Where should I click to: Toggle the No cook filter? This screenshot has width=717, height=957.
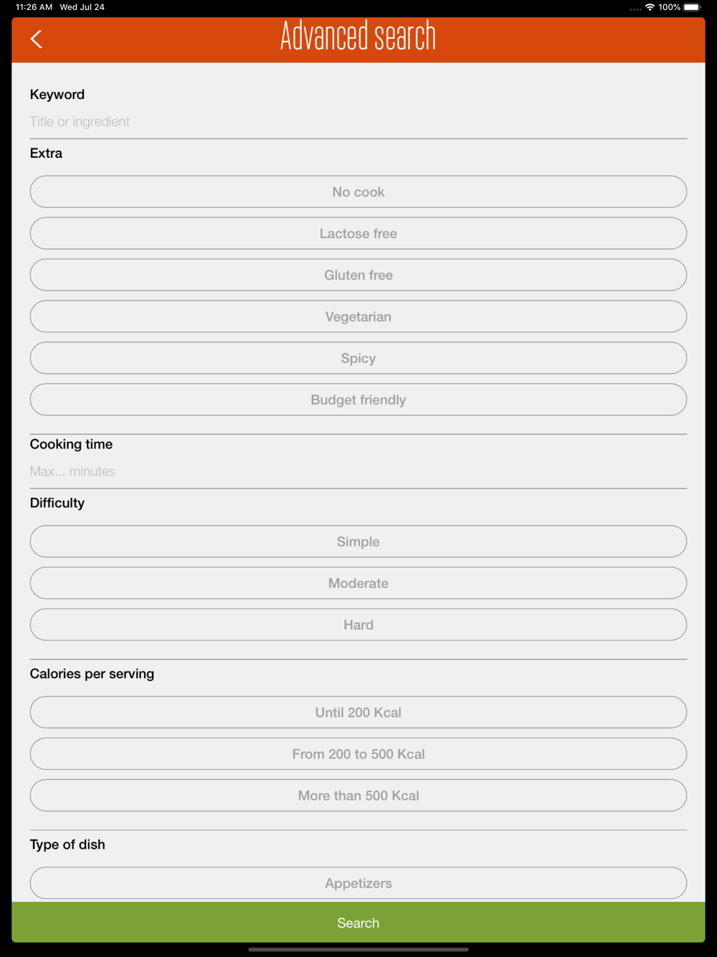coord(358,192)
